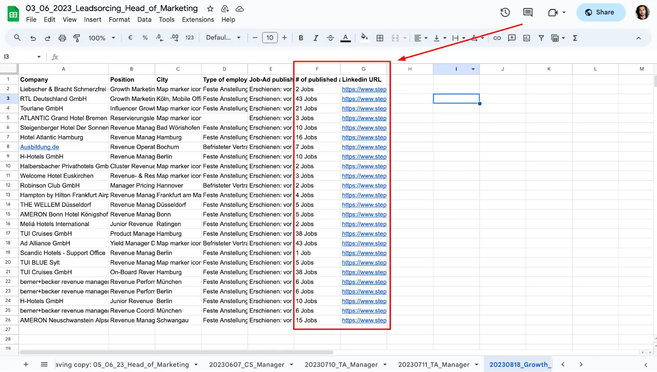Open the fill color picker

(x=364, y=38)
